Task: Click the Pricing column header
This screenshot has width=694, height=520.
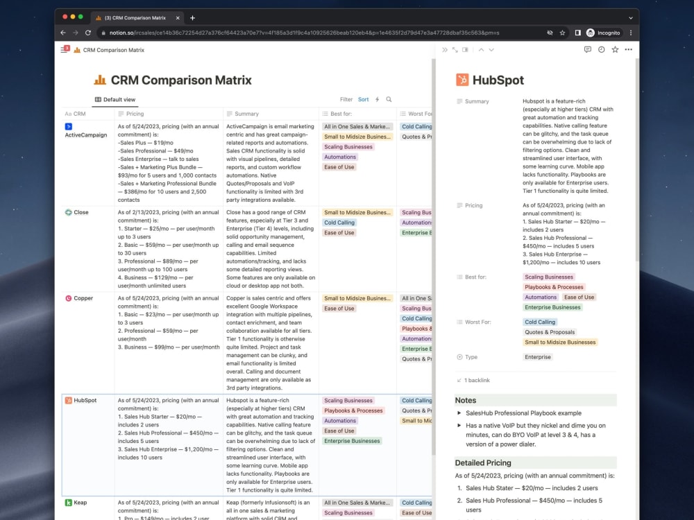Action: click(169, 114)
